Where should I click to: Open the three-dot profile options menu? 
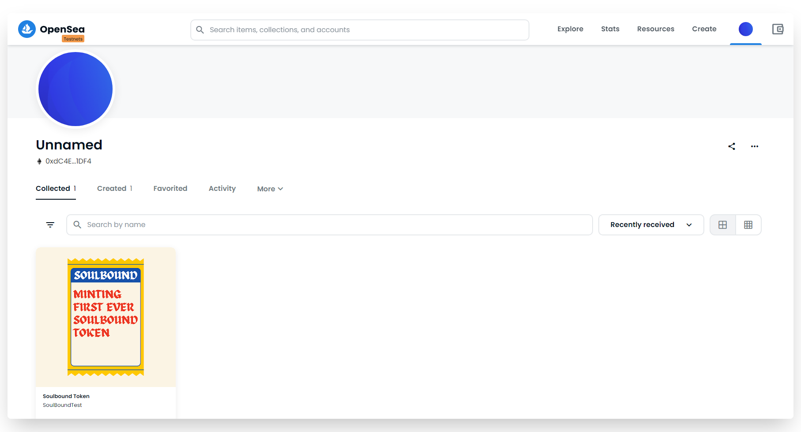click(x=755, y=146)
